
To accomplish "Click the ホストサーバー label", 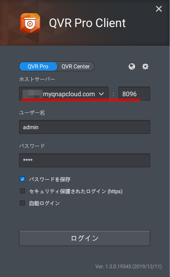I will (x=37, y=79).
